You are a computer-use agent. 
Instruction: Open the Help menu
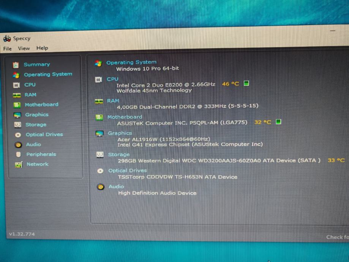tap(42, 48)
